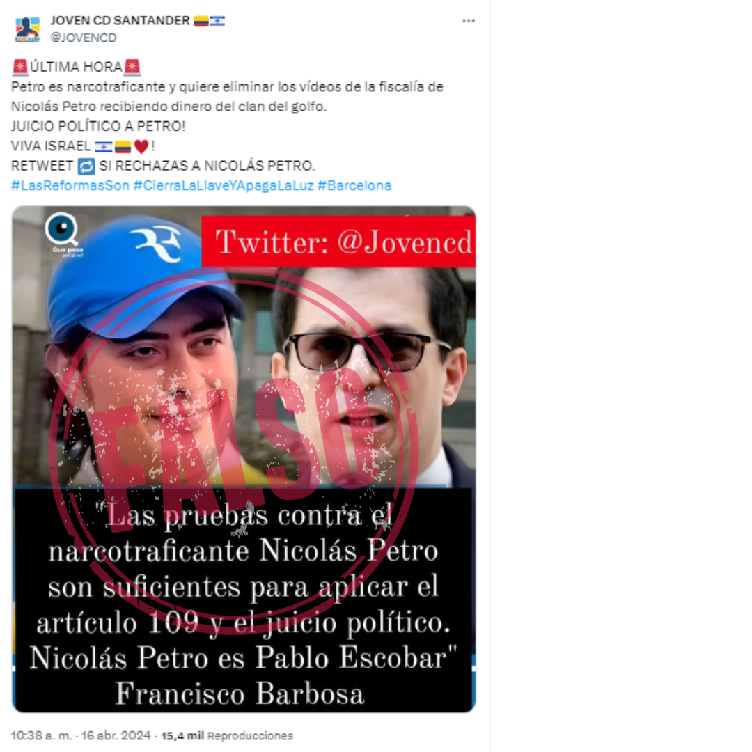
Task: Click the siren emoji before ÚLTIMA HORA
Action: pyautogui.click(x=19, y=67)
